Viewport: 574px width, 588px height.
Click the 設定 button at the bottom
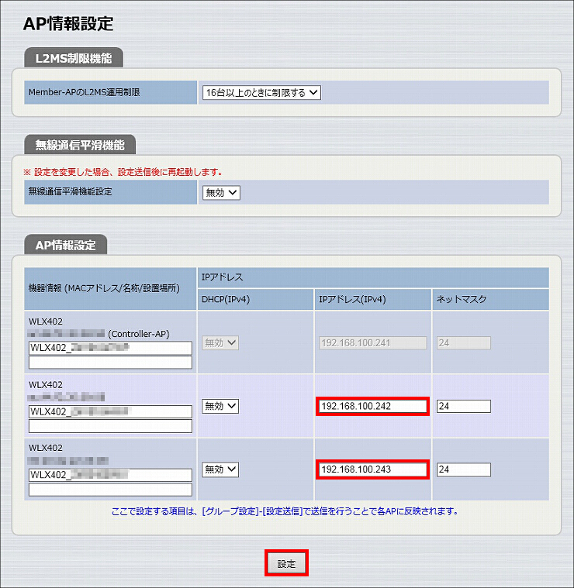point(286,563)
